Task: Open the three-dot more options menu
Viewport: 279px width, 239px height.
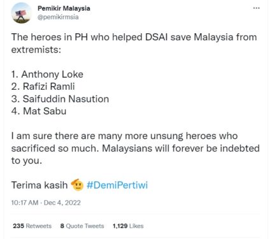Action: tap(256, 8)
